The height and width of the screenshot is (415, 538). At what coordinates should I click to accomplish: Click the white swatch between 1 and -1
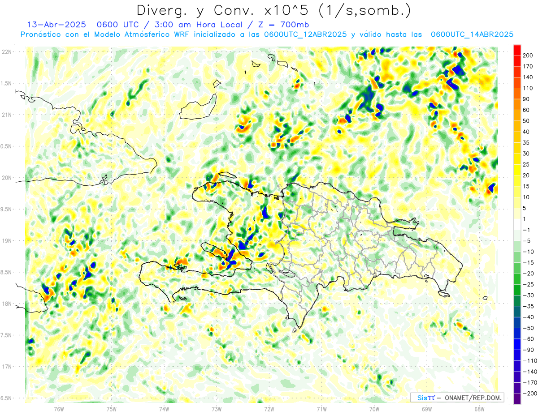point(517,225)
